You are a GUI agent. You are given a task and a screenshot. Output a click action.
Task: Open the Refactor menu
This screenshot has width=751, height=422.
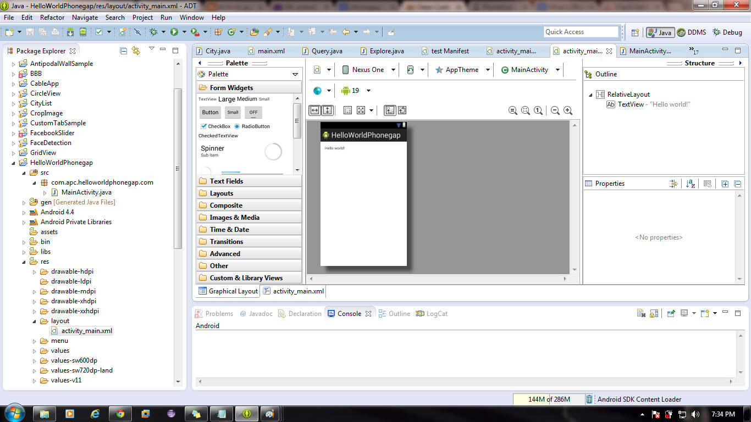[x=52, y=18]
